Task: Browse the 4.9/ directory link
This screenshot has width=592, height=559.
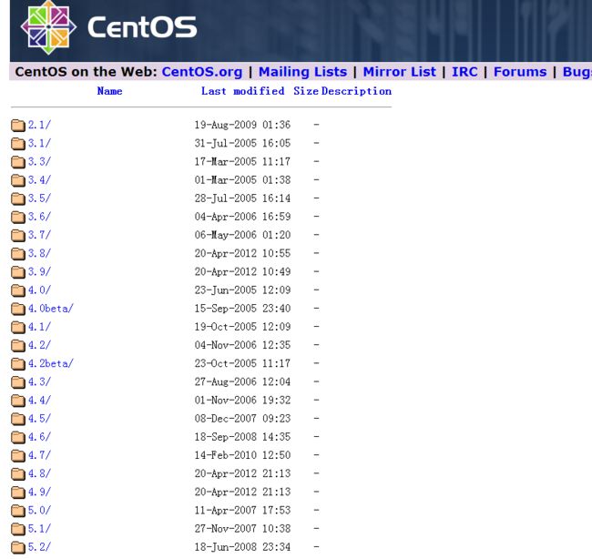Action: 39,492
